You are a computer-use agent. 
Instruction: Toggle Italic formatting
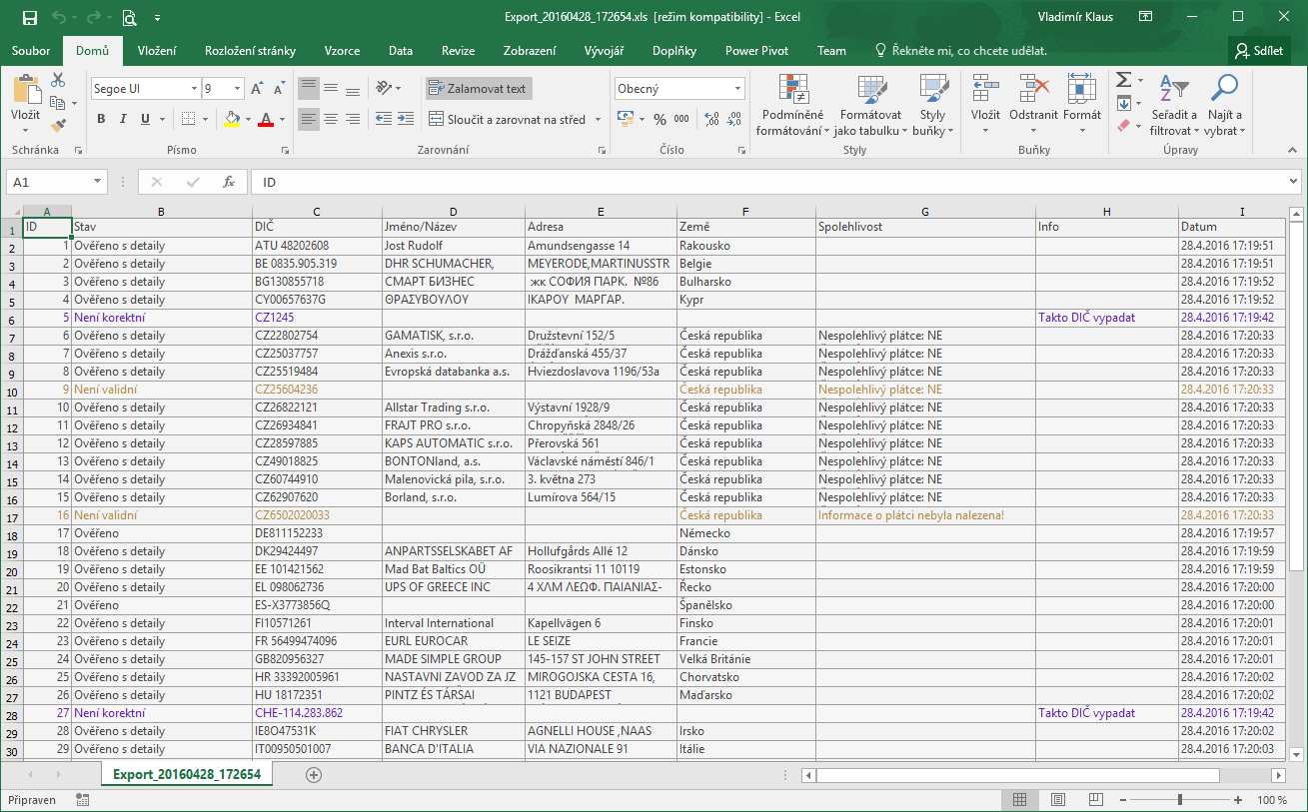pos(123,119)
